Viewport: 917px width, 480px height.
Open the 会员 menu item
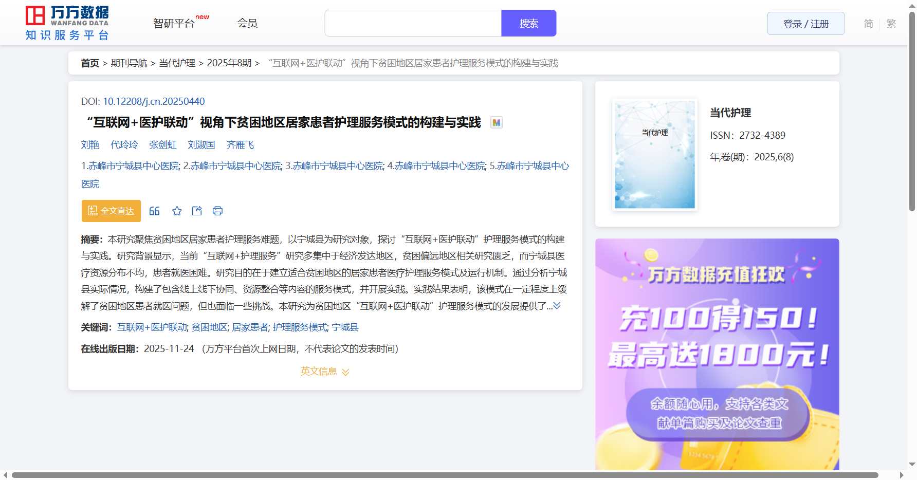pyautogui.click(x=247, y=23)
